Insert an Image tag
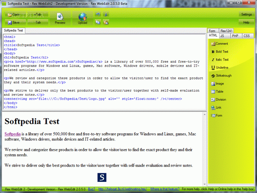This screenshot has height=193, width=257. [x=218, y=84]
